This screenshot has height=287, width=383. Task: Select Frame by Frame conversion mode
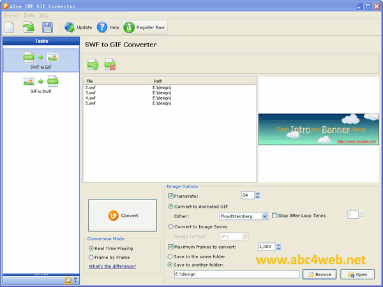(x=91, y=257)
